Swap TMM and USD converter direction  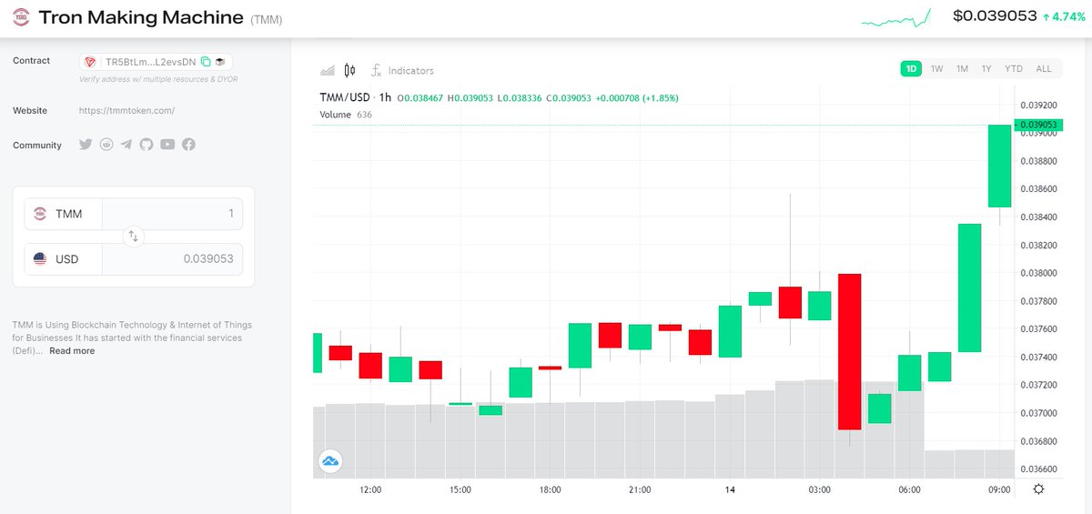tap(133, 237)
